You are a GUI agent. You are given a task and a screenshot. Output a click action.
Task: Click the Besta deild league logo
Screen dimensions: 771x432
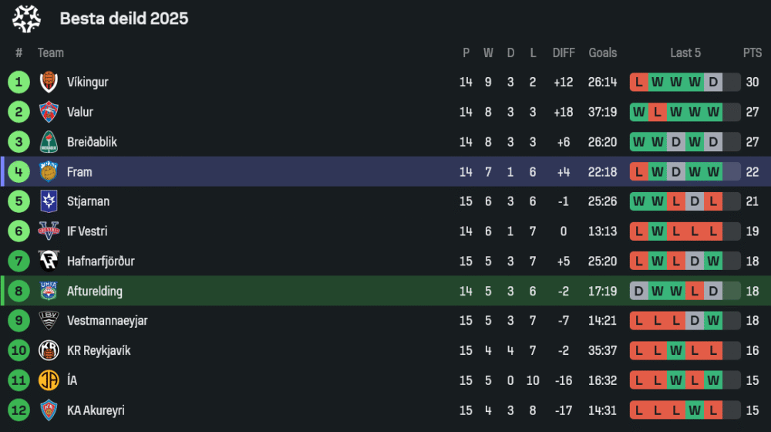tap(26, 19)
